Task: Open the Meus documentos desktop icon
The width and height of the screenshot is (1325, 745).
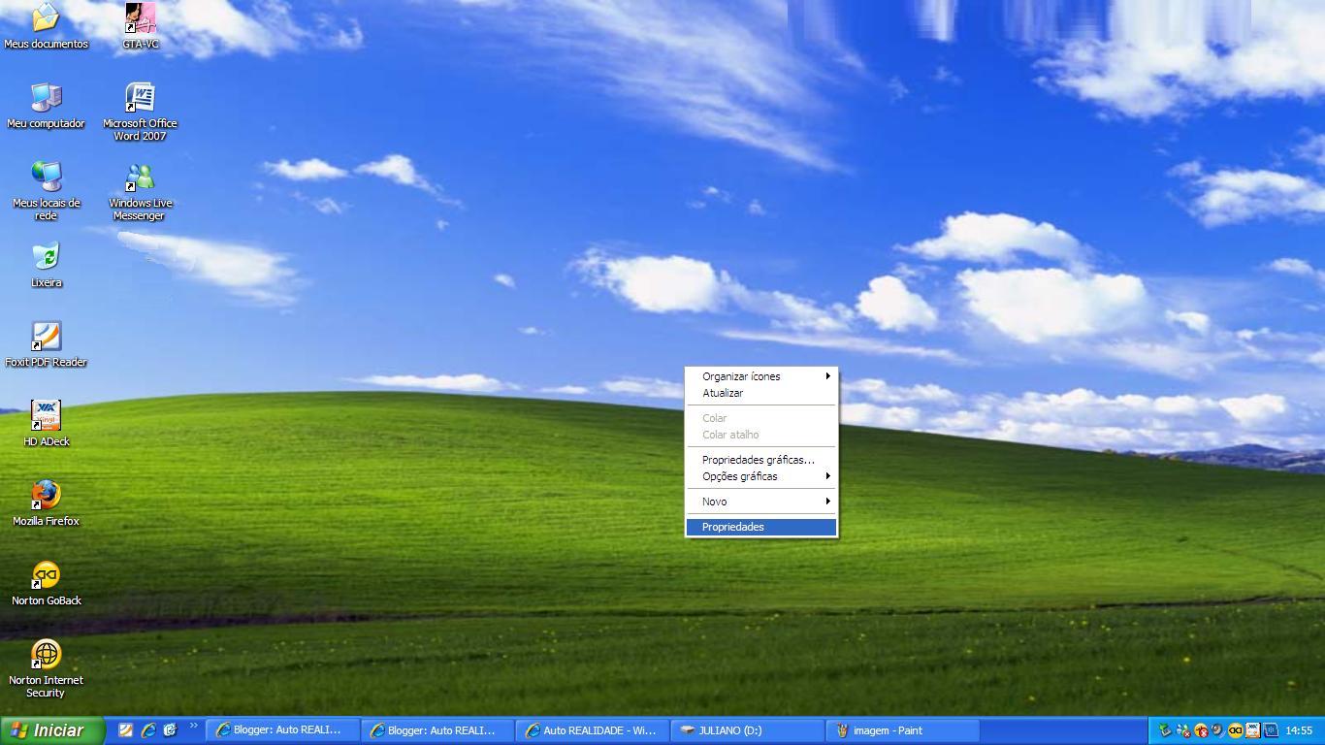Action: point(46,25)
